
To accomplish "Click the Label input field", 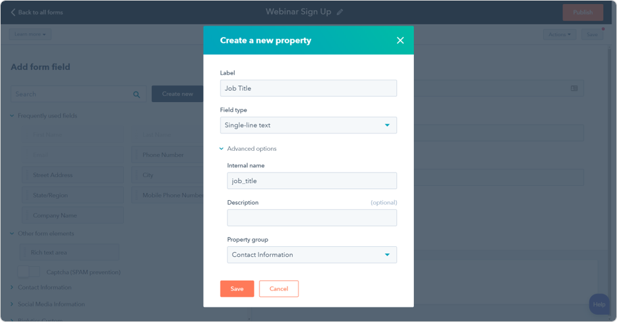I will coord(308,88).
